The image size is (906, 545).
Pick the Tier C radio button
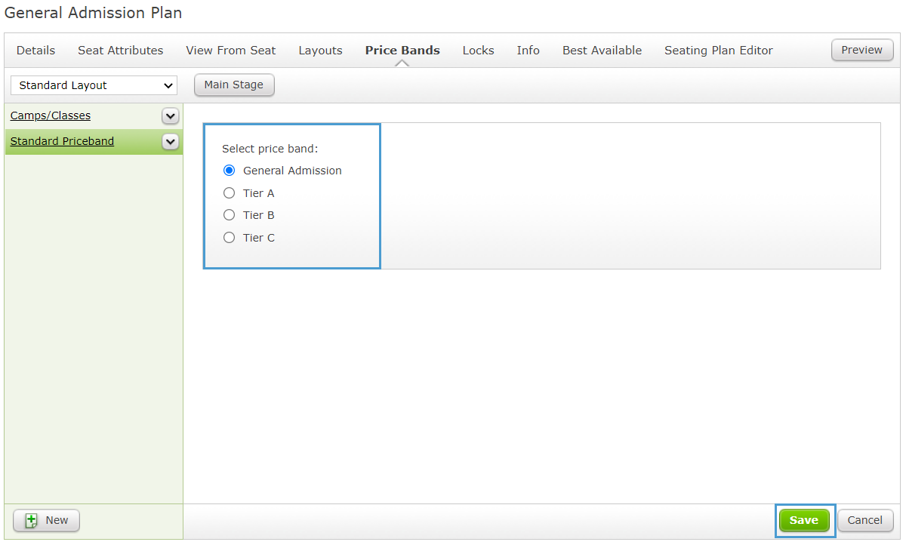pos(230,238)
